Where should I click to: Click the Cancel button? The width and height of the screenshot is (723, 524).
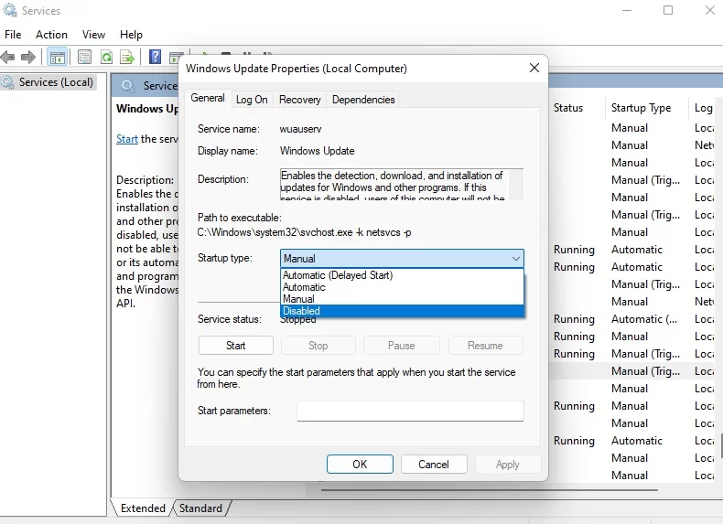point(434,464)
